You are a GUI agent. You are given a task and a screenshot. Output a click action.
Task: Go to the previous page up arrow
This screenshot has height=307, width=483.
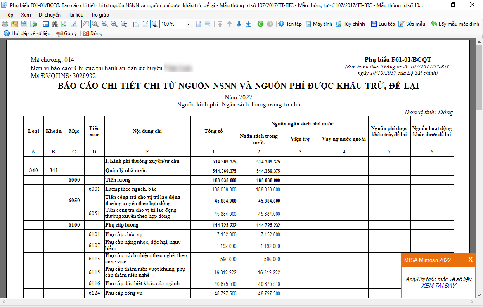point(230,24)
